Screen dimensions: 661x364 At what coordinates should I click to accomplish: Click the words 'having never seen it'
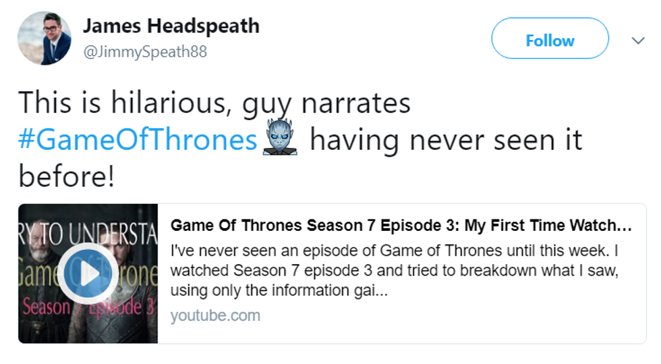[445, 140]
